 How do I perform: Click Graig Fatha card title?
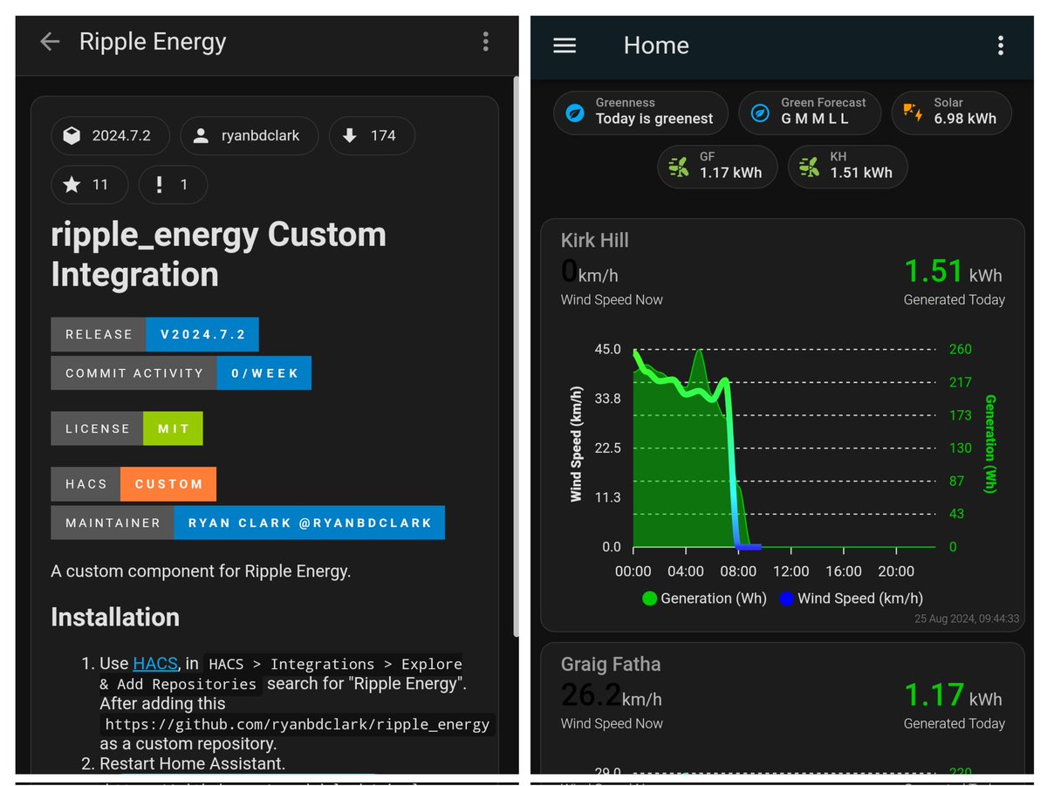(x=611, y=664)
